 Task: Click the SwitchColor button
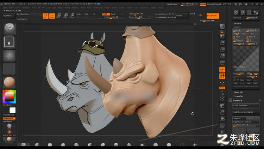(x=9, y=115)
